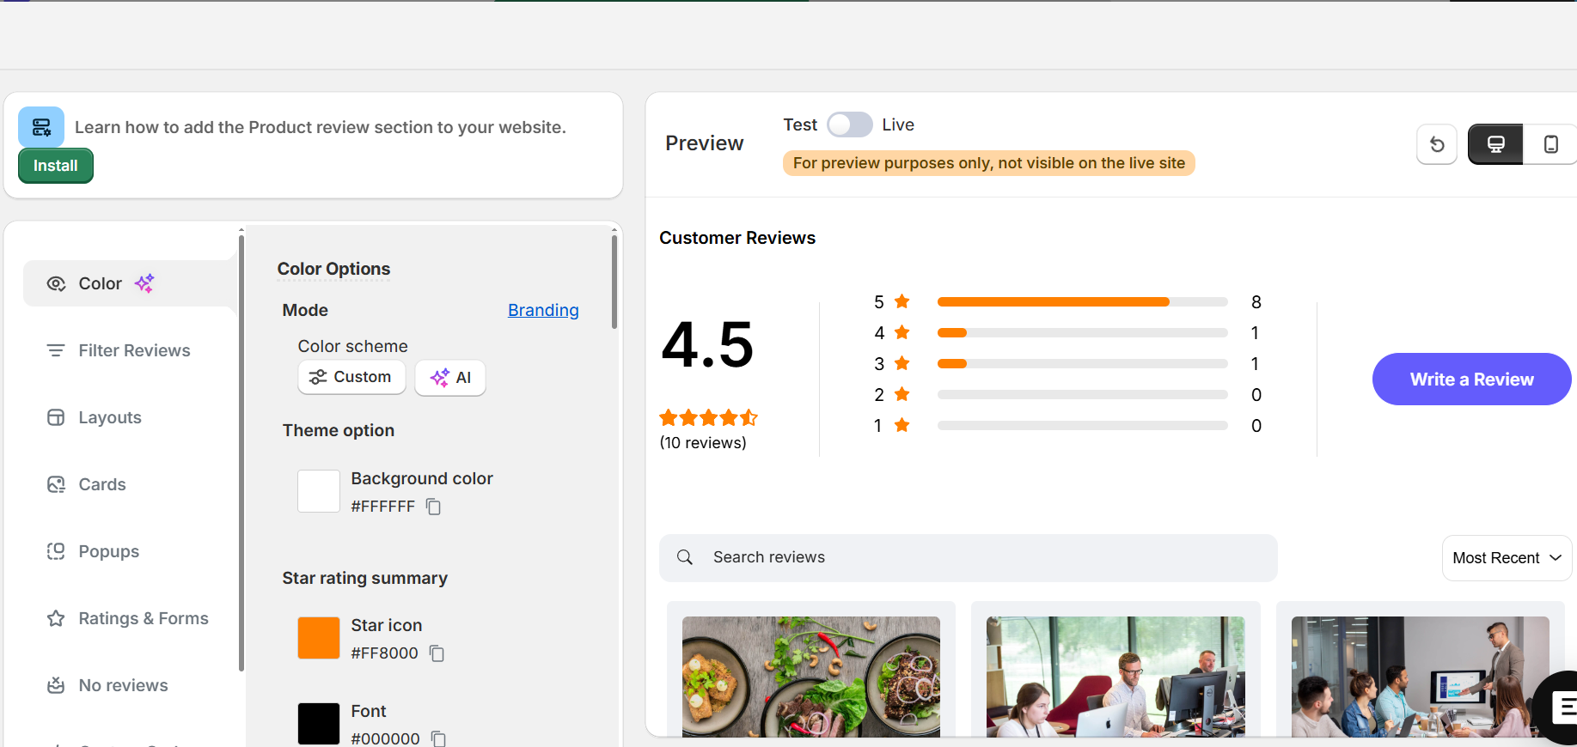The height and width of the screenshot is (747, 1577).
Task: Click the Write a Review button
Action: [x=1471, y=380]
